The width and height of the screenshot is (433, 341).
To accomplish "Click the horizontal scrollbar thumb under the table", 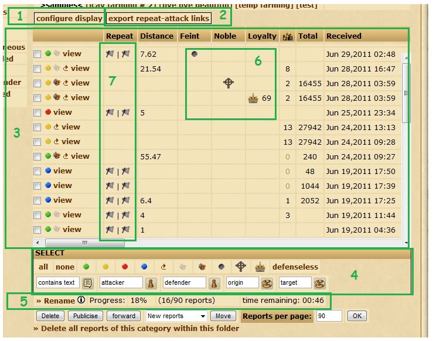I will click(x=85, y=243).
